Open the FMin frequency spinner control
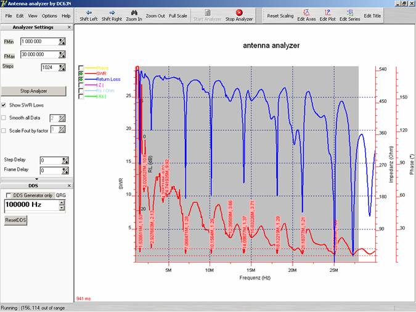The image size is (416, 312). (x=62, y=41)
